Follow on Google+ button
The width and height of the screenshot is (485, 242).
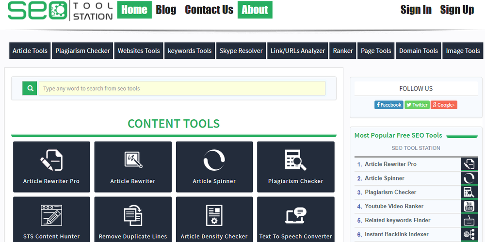point(444,105)
